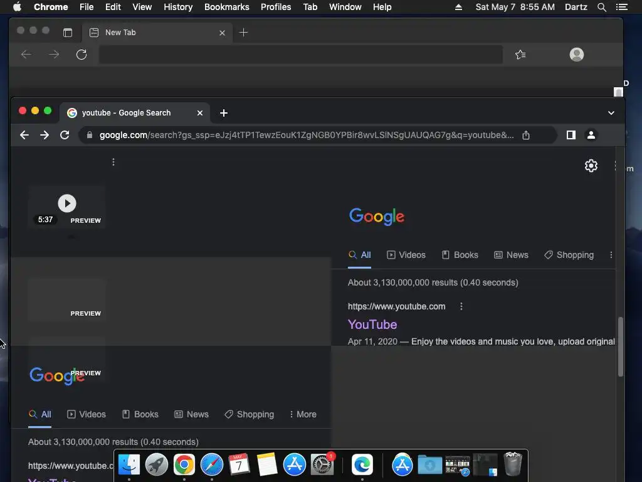Select Books filter in lower left results
The width and height of the screenshot is (642, 482).
140,414
